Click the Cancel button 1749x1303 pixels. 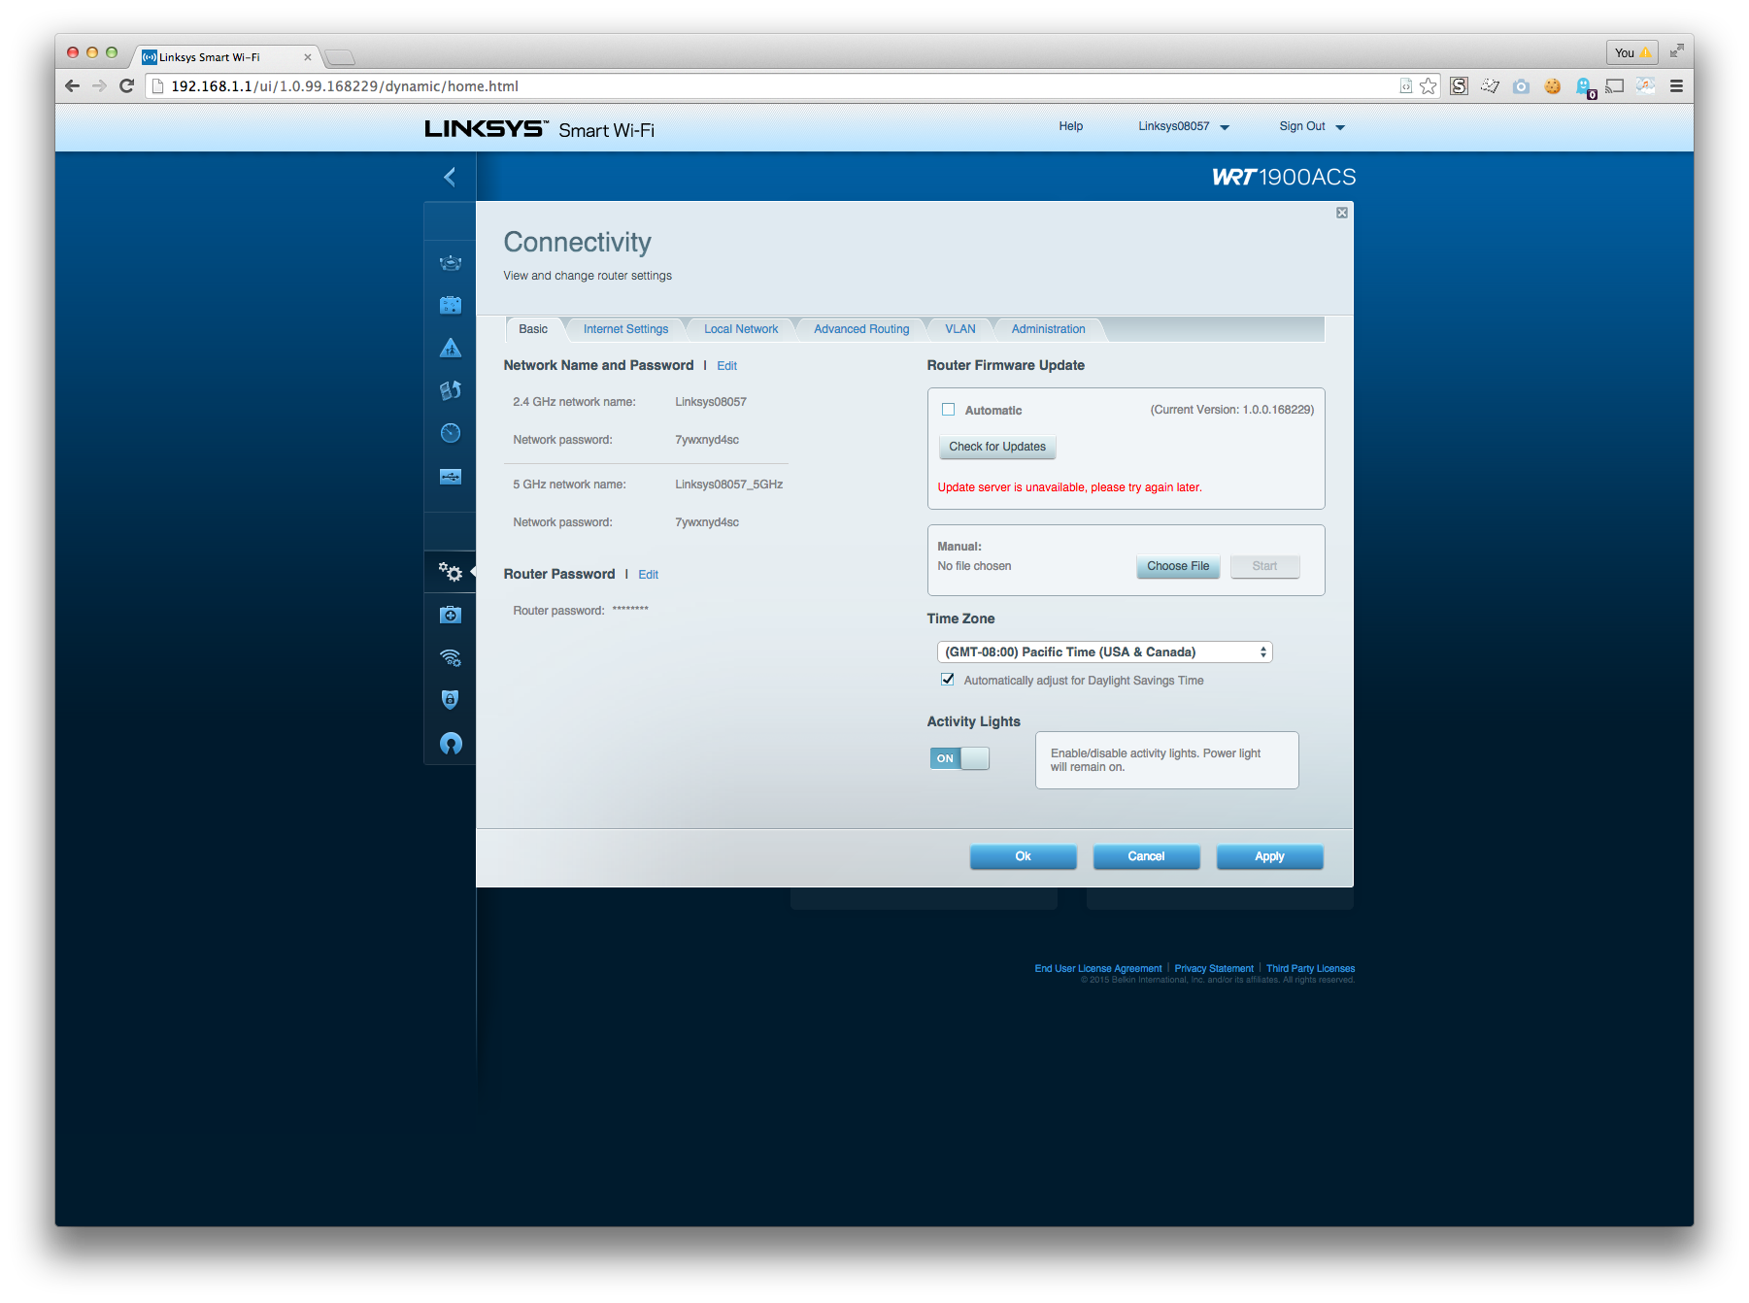[x=1146, y=856]
